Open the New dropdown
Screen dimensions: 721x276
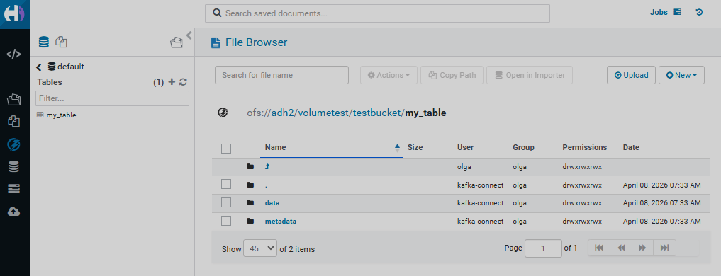point(681,75)
